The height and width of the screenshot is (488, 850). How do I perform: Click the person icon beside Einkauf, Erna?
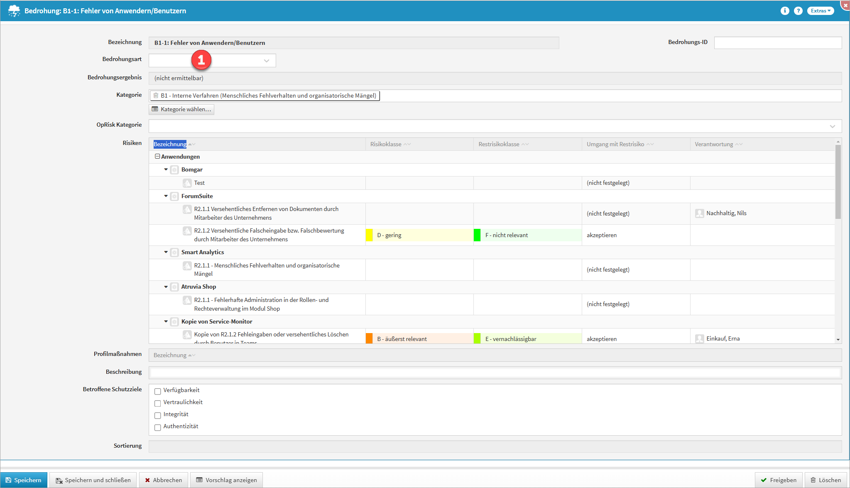(x=699, y=339)
